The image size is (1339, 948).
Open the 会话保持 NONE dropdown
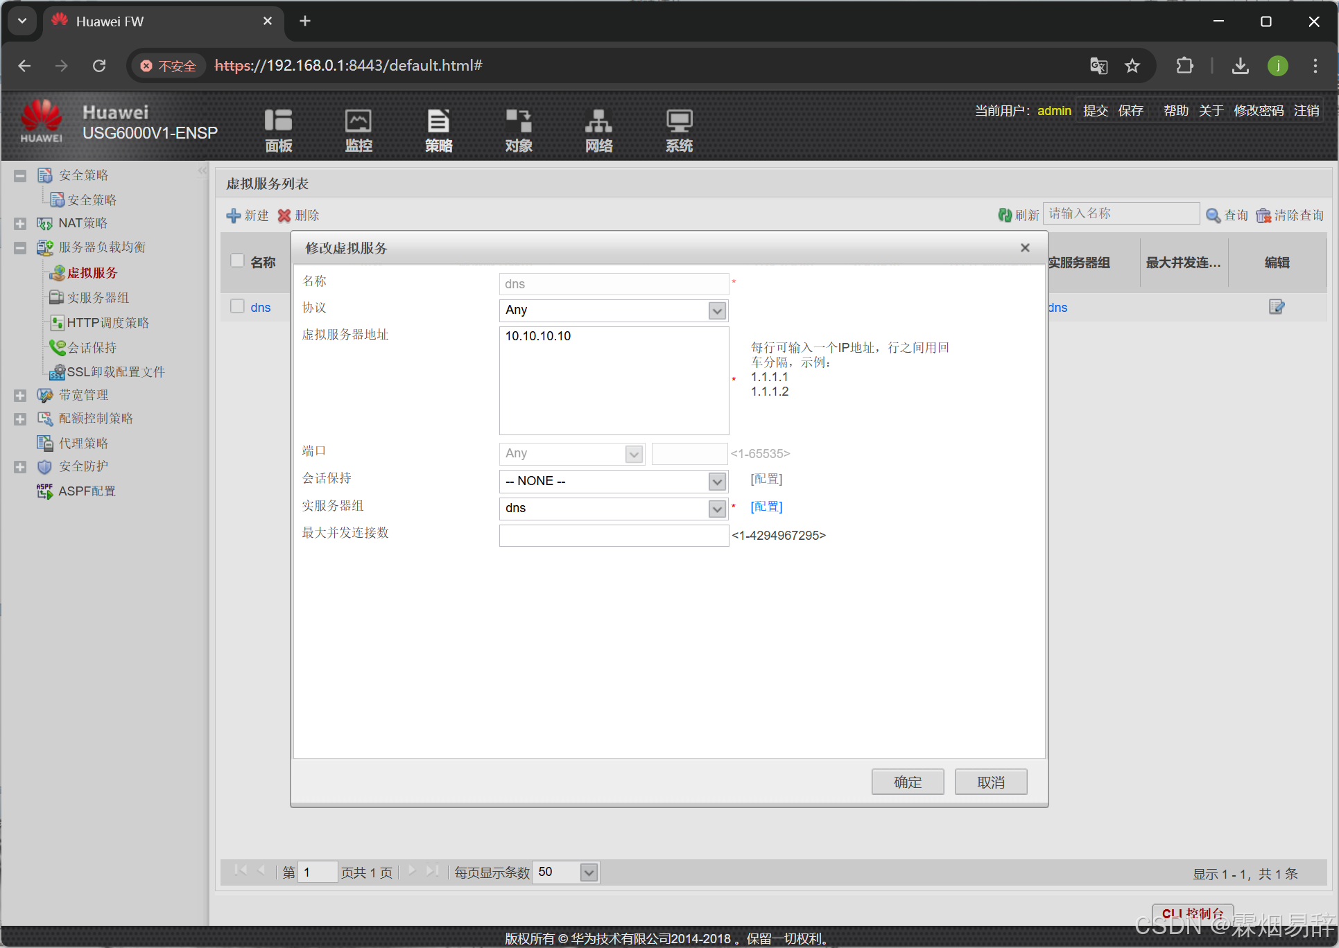tap(717, 481)
